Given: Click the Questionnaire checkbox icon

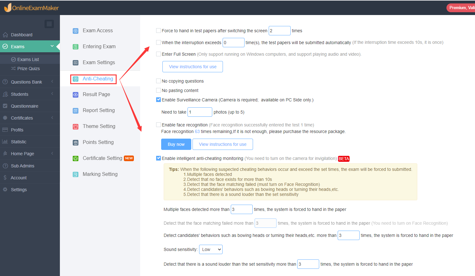Looking at the screenshot, I should pos(5,106).
